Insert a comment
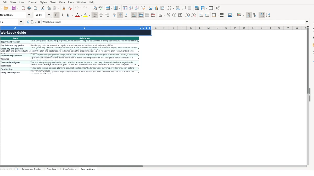The width and height of the screenshot is (314, 176). 184,8
